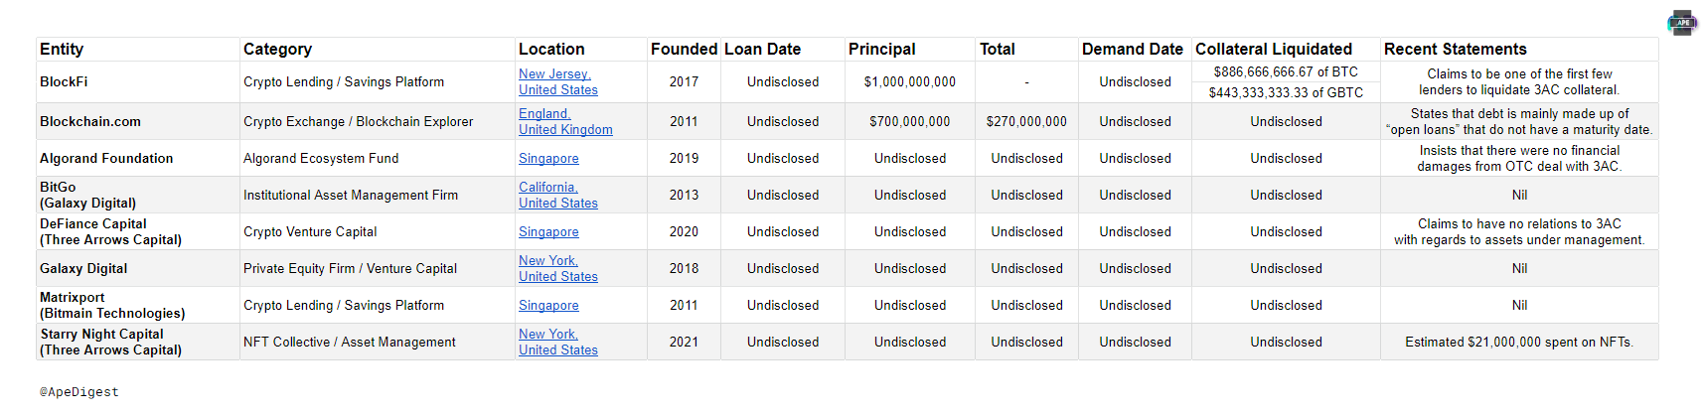Select the BlockFi entity cell
1703x418 pixels.
point(64,81)
